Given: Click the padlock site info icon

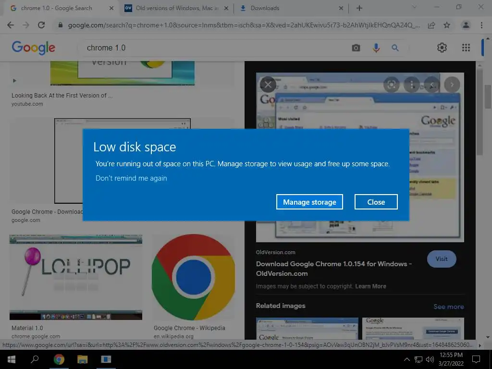Looking at the screenshot, I should [61, 25].
